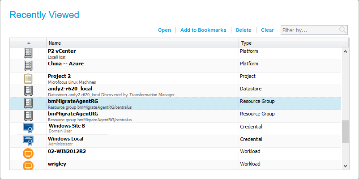Viewport: 359px width, 179px height.
Task: Click the search magnifier icon in filter box
Action: pyautogui.click(x=343, y=30)
